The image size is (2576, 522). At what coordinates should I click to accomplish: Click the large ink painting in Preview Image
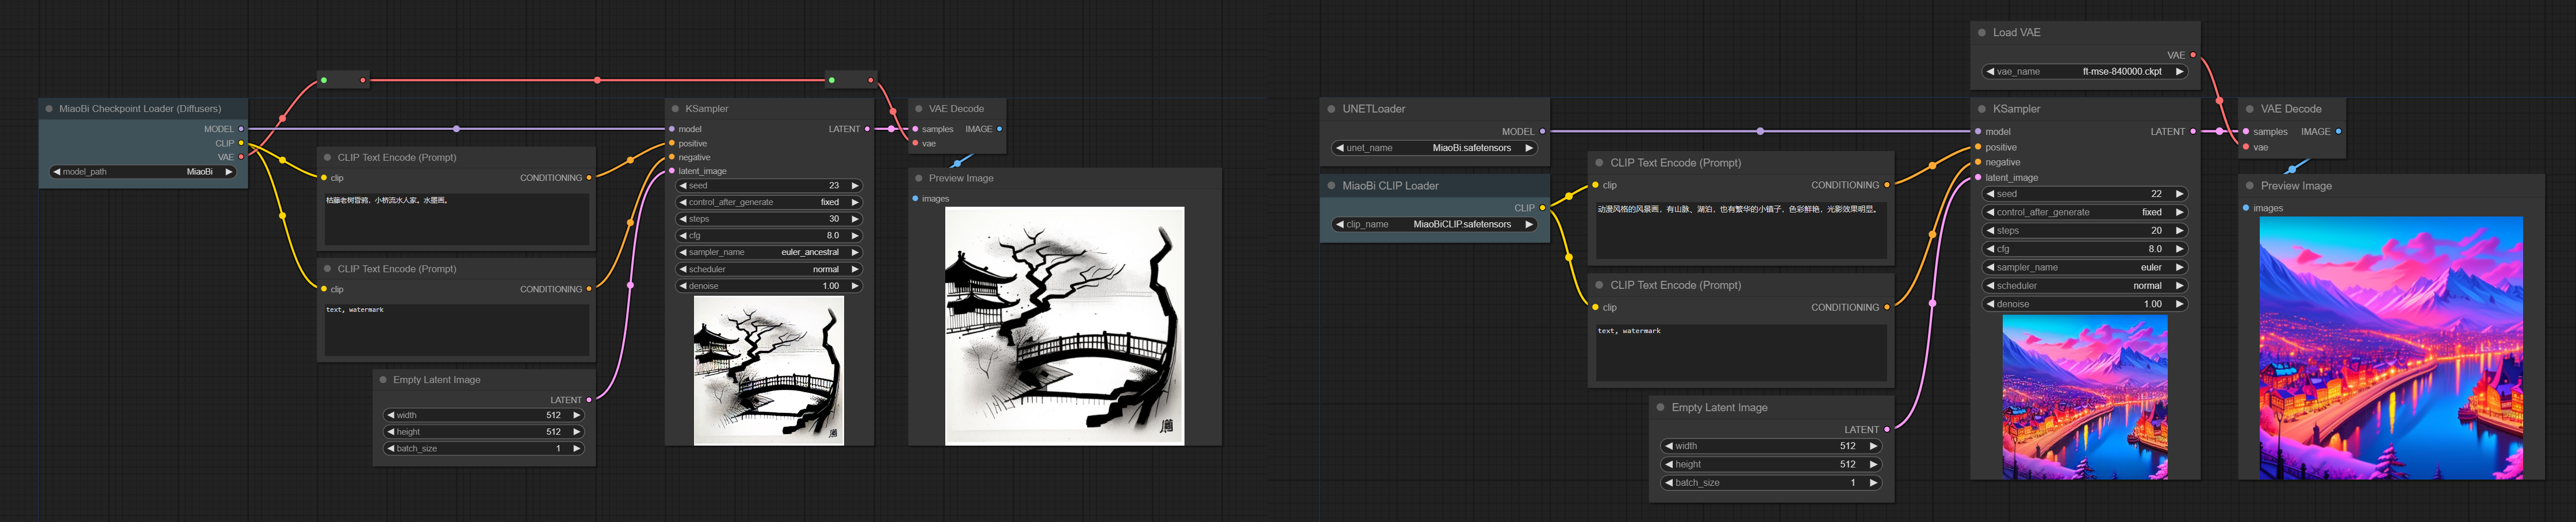pyautogui.click(x=1064, y=326)
